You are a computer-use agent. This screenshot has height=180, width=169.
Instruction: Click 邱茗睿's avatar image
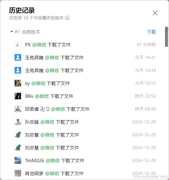coord(18,109)
